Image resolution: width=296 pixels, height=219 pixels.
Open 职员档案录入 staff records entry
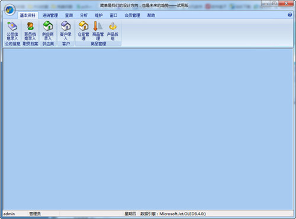[x=30, y=31]
